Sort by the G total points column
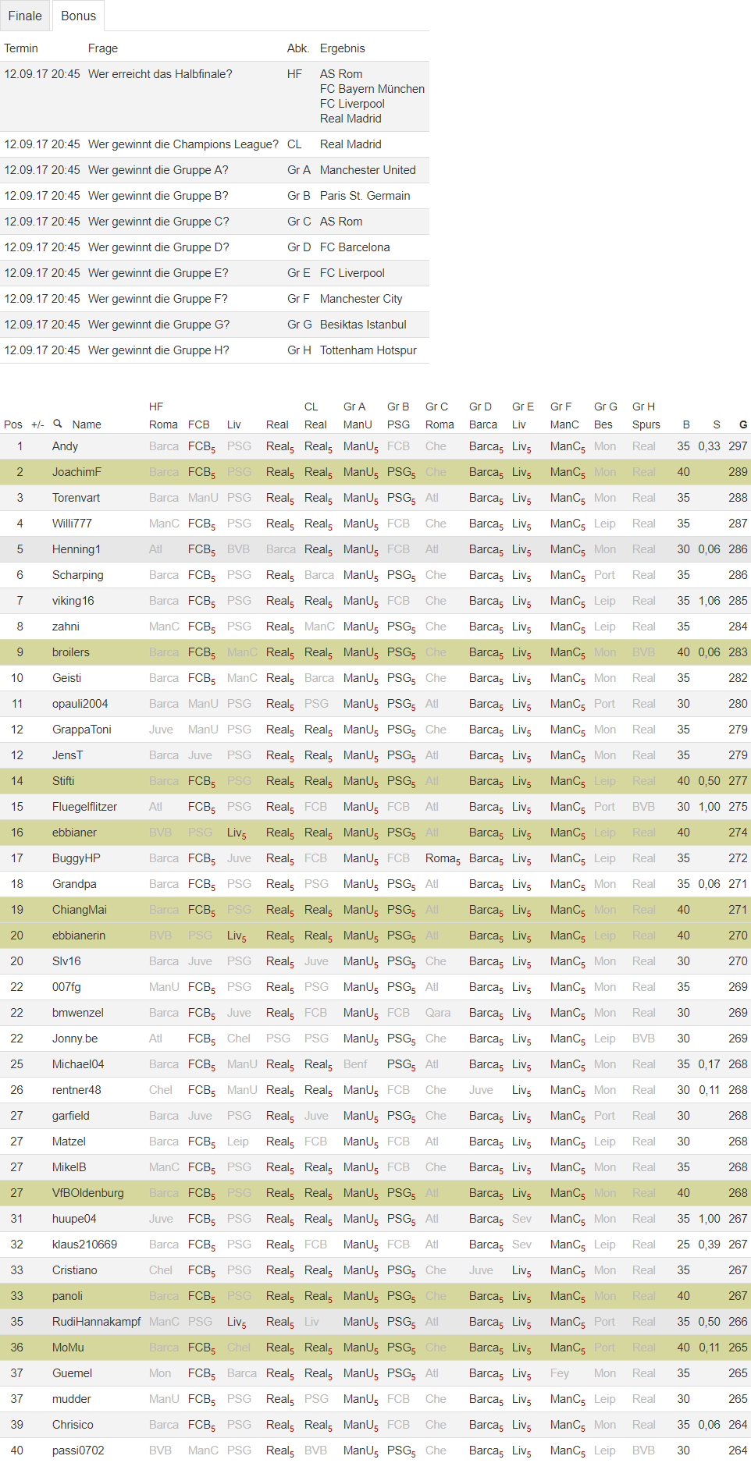 (x=742, y=424)
